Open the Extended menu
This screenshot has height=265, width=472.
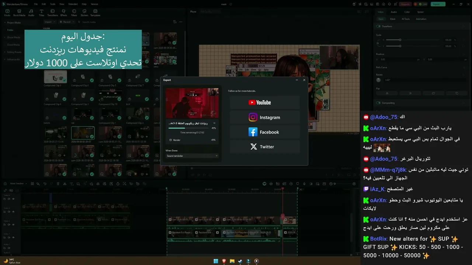tap(73, 4)
